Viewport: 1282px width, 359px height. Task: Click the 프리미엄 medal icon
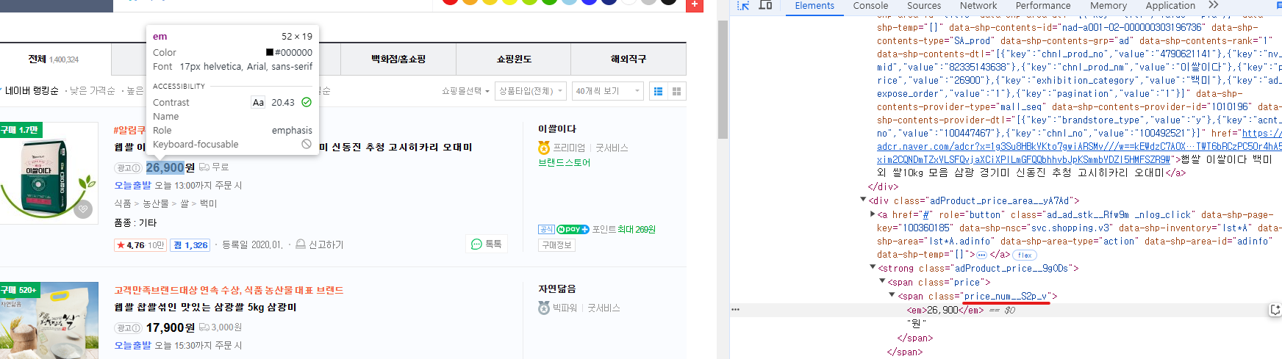pos(544,148)
